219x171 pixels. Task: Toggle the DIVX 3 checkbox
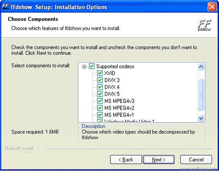tap(100, 80)
